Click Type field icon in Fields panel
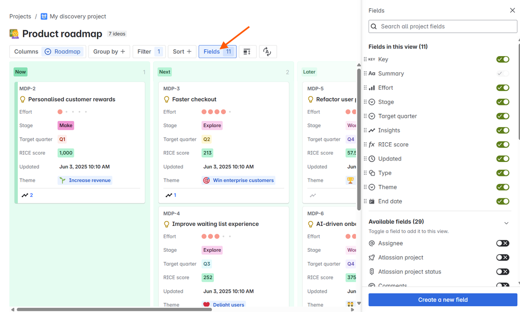The width and height of the screenshot is (520, 312). pos(372,173)
